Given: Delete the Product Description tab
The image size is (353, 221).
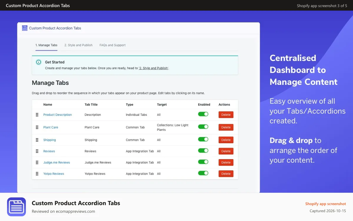Looking at the screenshot, I should (226, 115).
